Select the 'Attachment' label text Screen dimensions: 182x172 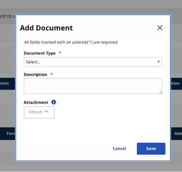coord(36,102)
